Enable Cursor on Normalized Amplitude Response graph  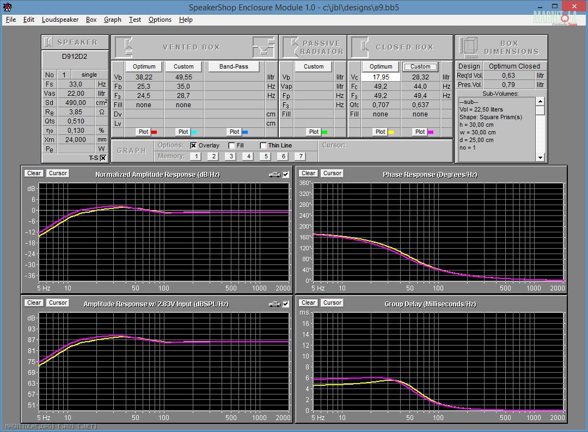[x=58, y=173]
